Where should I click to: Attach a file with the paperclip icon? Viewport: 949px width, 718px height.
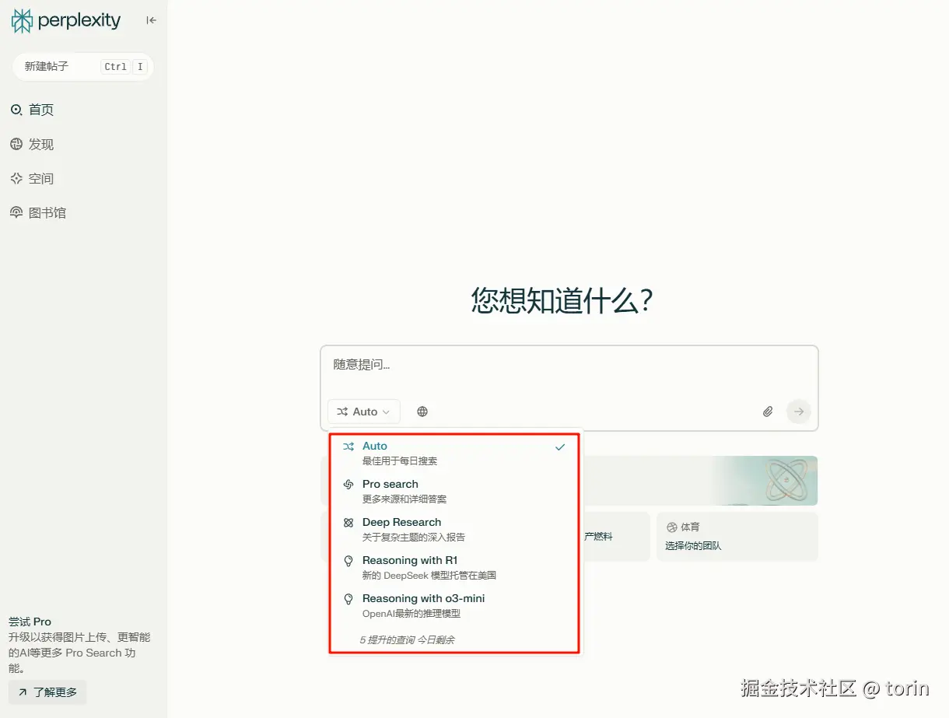[x=768, y=412]
